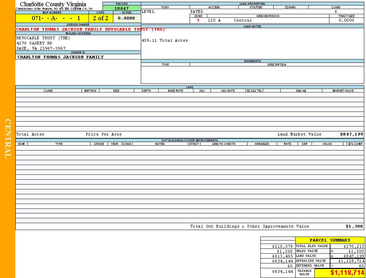The height and width of the screenshot is (278, 366).
Task: Click the Total Out Buildings & Other Improvements Value amount
Action: click(354, 226)
